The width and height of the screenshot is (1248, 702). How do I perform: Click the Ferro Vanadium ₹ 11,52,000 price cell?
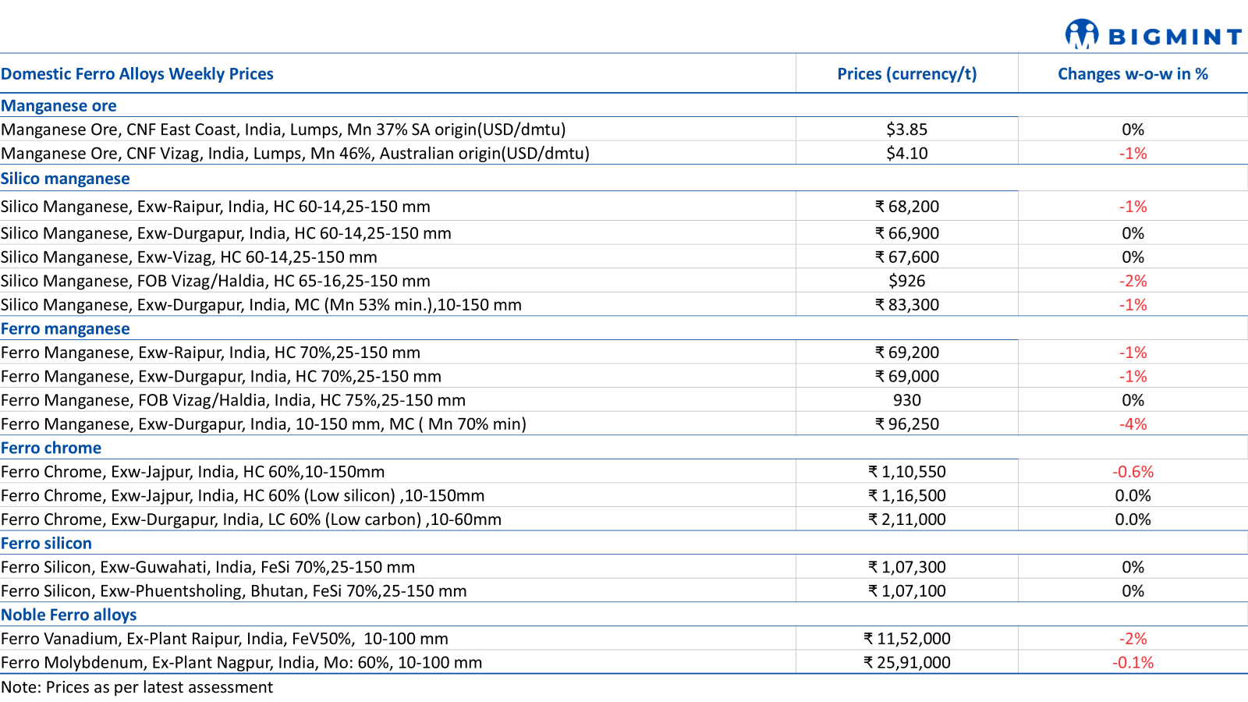[x=906, y=639]
